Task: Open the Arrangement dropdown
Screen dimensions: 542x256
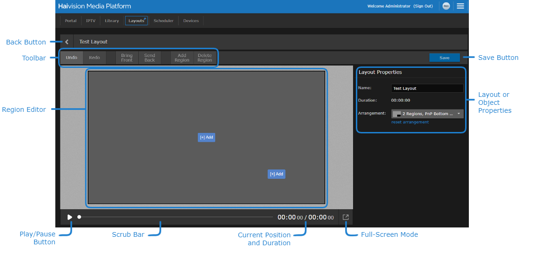Action: coord(427,114)
